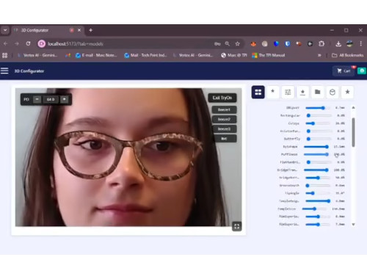
Task: Click the Cateye slider handle
Action: [313, 123]
